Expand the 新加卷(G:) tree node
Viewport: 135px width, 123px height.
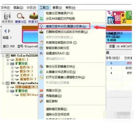pos(12,79)
